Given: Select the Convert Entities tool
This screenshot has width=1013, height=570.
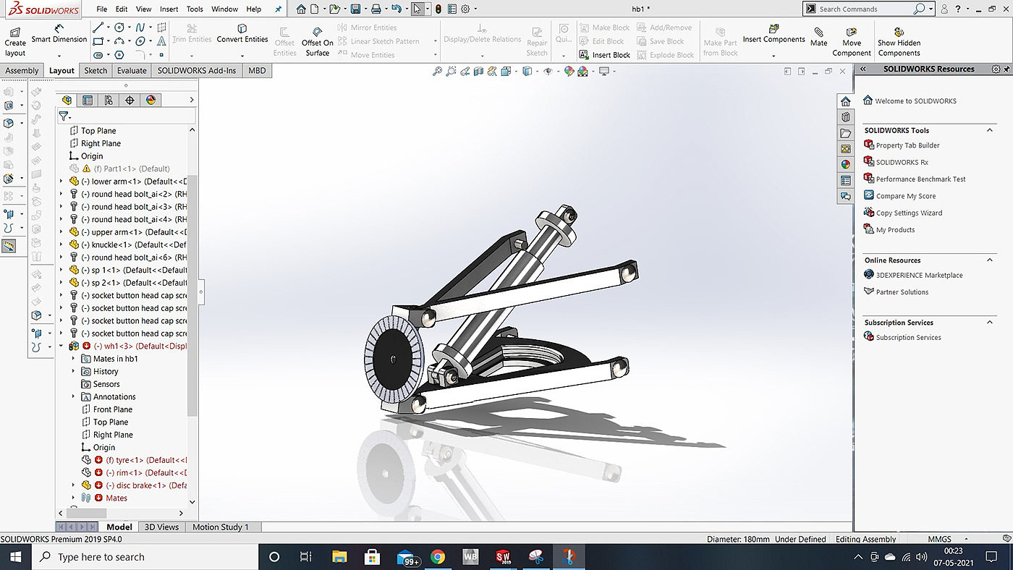Looking at the screenshot, I should tap(242, 34).
